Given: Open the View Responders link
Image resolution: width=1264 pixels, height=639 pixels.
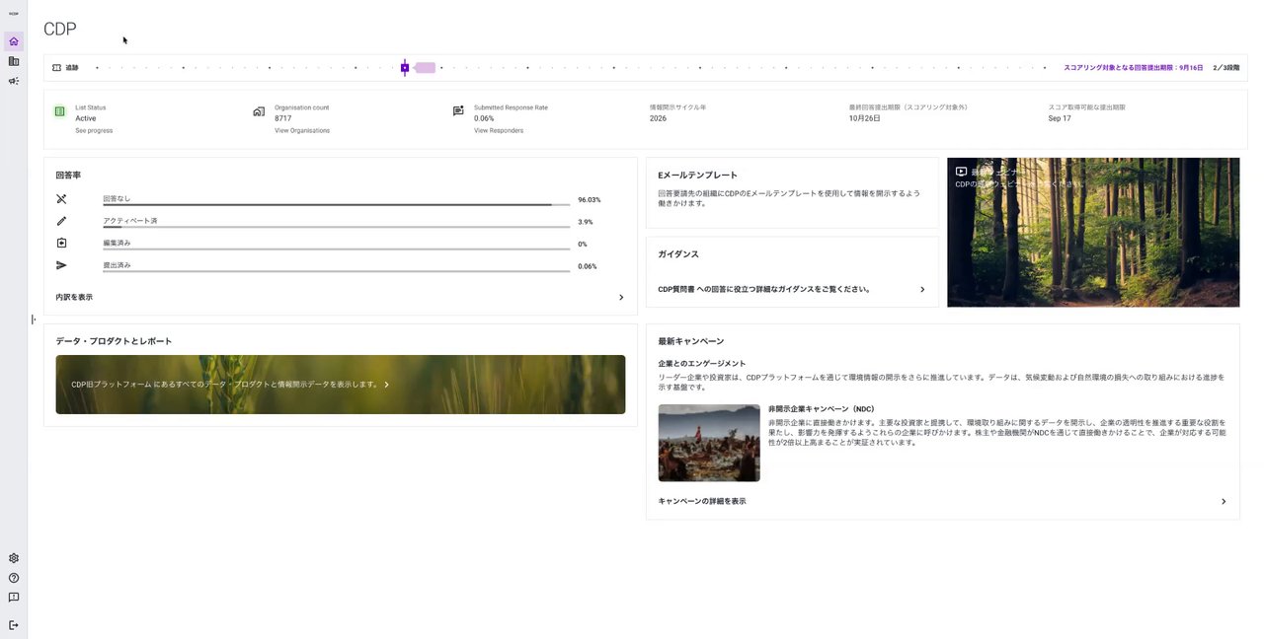Looking at the screenshot, I should (x=499, y=131).
